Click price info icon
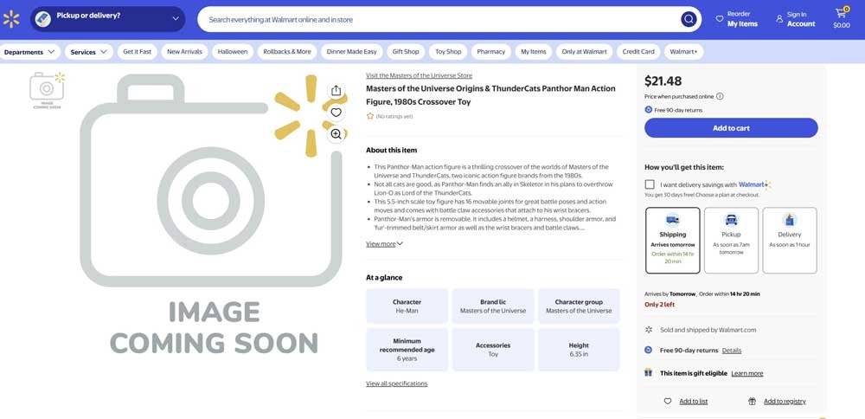The height and width of the screenshot is (419, 865). pyautogui.click(x=720, y=97)
